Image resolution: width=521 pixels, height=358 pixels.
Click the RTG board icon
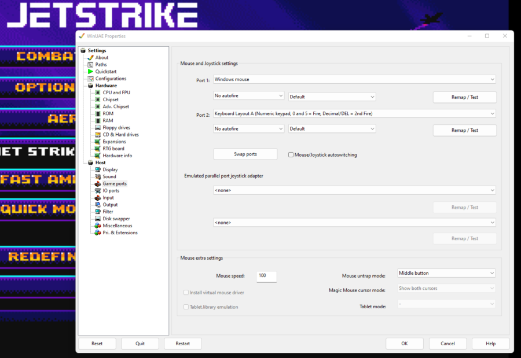pos(98,149)
